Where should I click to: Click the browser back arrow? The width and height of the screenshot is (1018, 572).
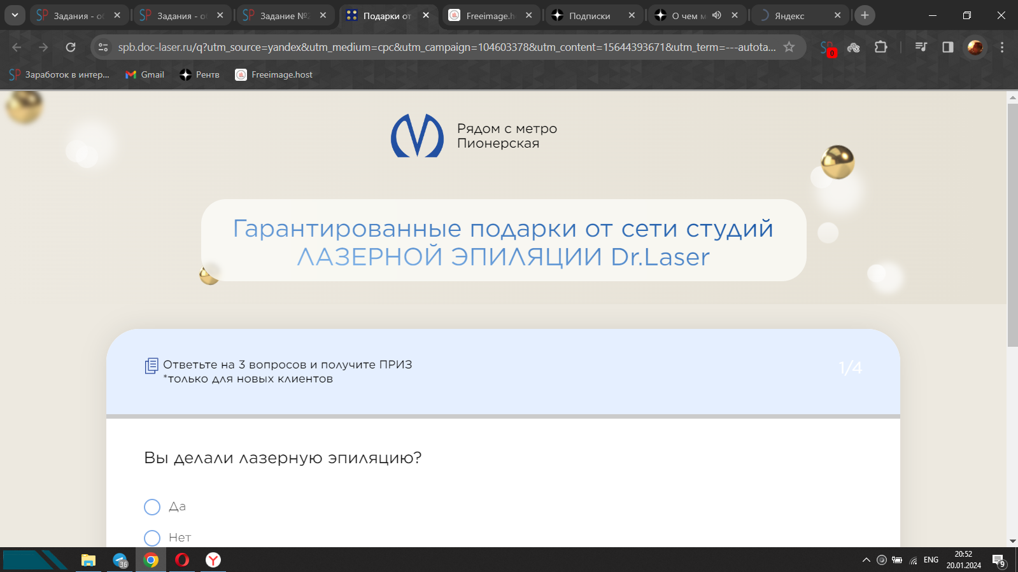pyautogui.click(x=17, y=47)
